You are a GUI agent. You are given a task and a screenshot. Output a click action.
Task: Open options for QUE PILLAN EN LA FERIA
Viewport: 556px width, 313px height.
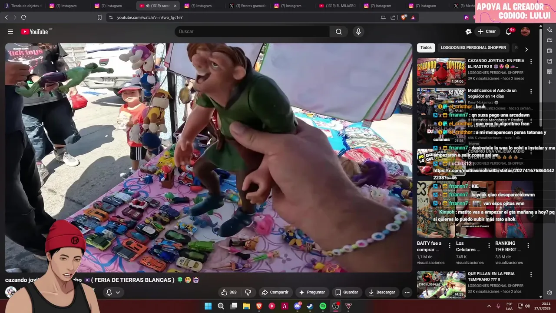click(x=531, y=275)
